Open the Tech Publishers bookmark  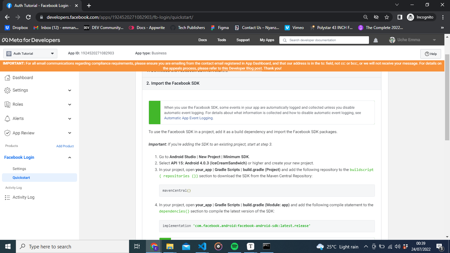click(188, 28)
